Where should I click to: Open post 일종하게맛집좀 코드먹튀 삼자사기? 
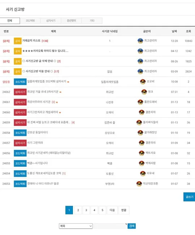[47, 81]
